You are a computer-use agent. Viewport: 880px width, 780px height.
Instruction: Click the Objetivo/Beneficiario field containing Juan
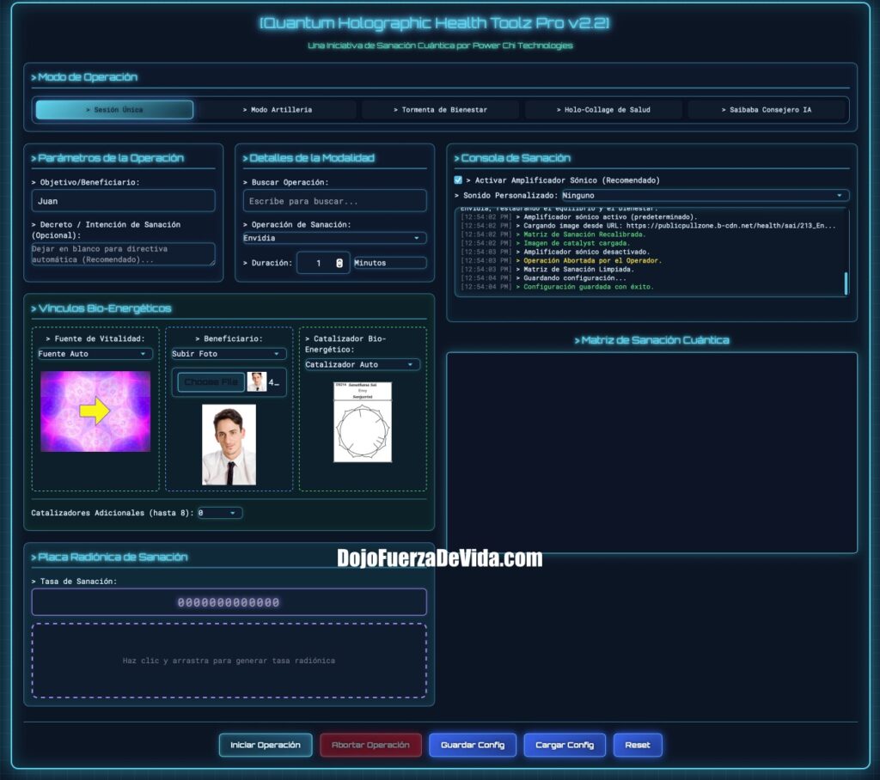[x=124, y=201]
